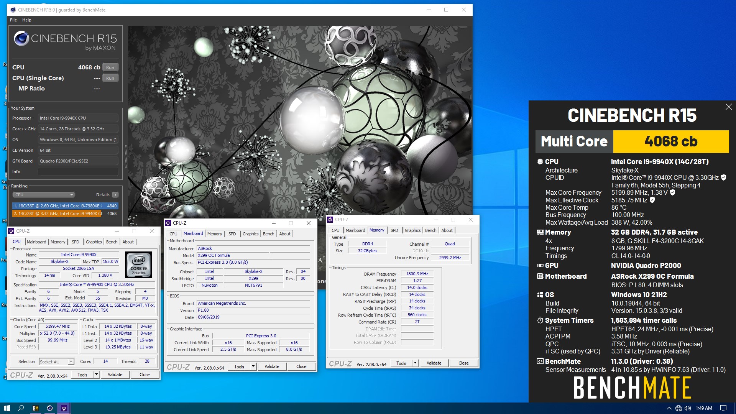Open Cinebench taskbar icon

[x=49, y=408]
